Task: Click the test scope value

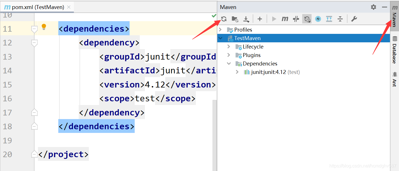Action: tap(145, 98)
